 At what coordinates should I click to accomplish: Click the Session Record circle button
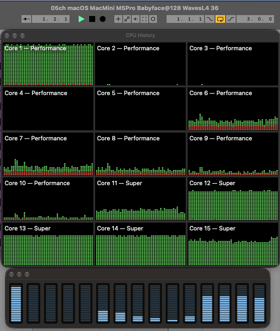pyautogui.click(x=153, y=19)
